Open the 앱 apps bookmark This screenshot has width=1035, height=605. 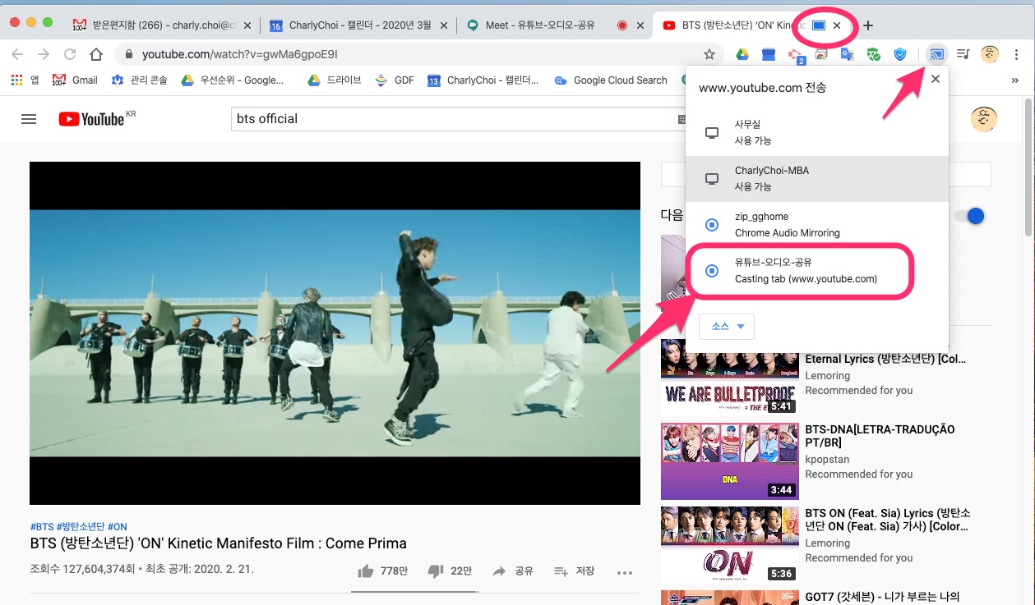[25, 80]
